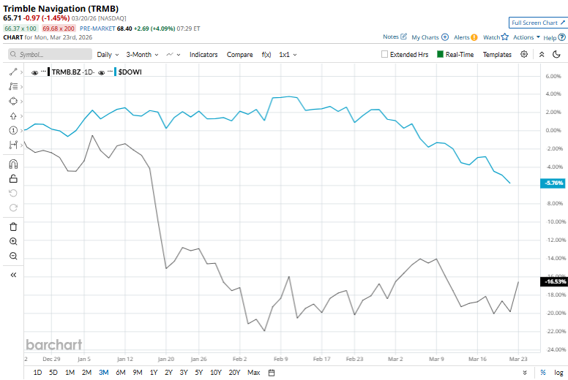The image size is (568, 380).
Task: Open TRMB.BZ series options menu
Action: click(43, 71)
